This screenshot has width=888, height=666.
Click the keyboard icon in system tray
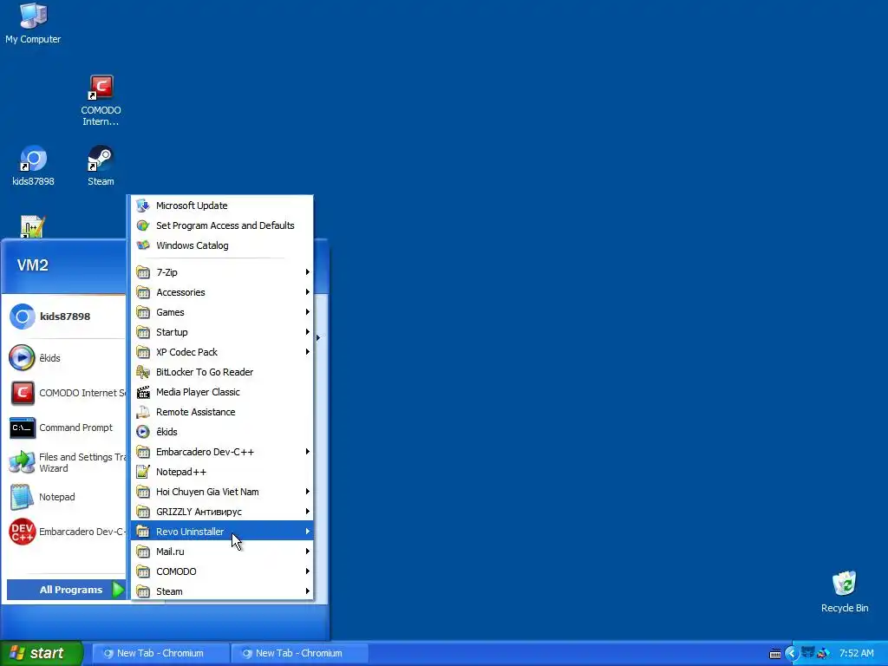click(775, 654)
